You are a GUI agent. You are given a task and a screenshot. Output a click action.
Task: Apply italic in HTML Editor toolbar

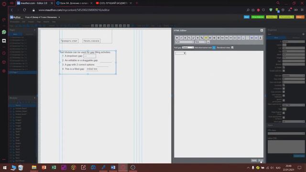point(181,38)
